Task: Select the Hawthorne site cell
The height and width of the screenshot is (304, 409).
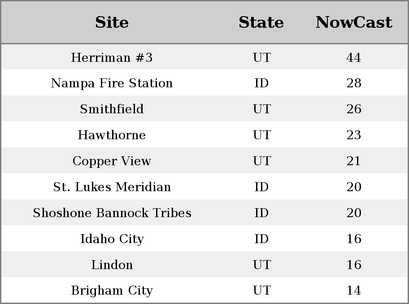Action: click(x=112, y=135)
